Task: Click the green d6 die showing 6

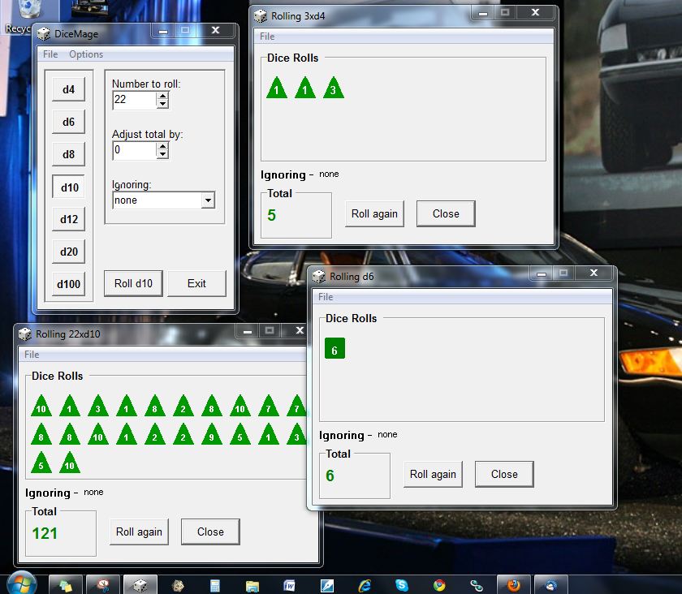Action: 335,348
